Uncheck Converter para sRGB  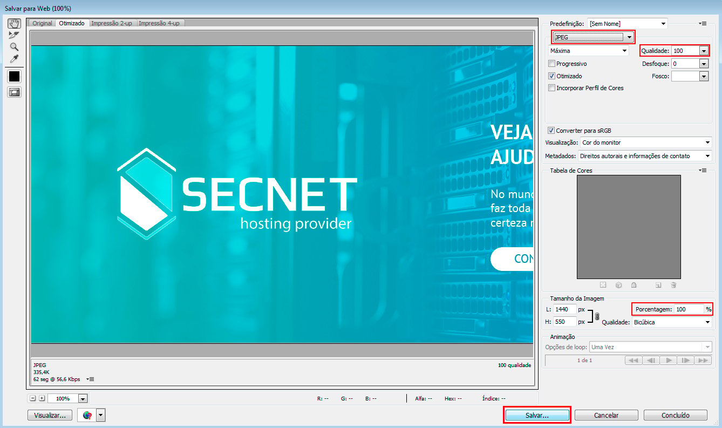coord(551,131)
